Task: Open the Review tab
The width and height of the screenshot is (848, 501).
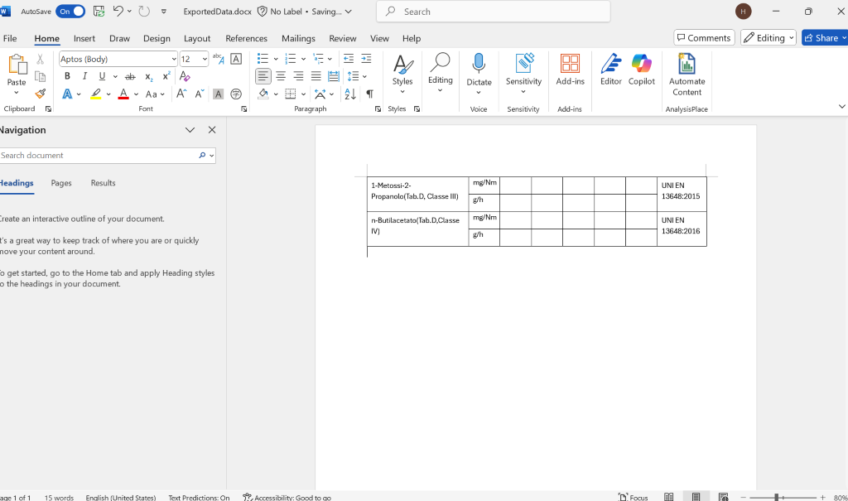Action: click(342, 38)
